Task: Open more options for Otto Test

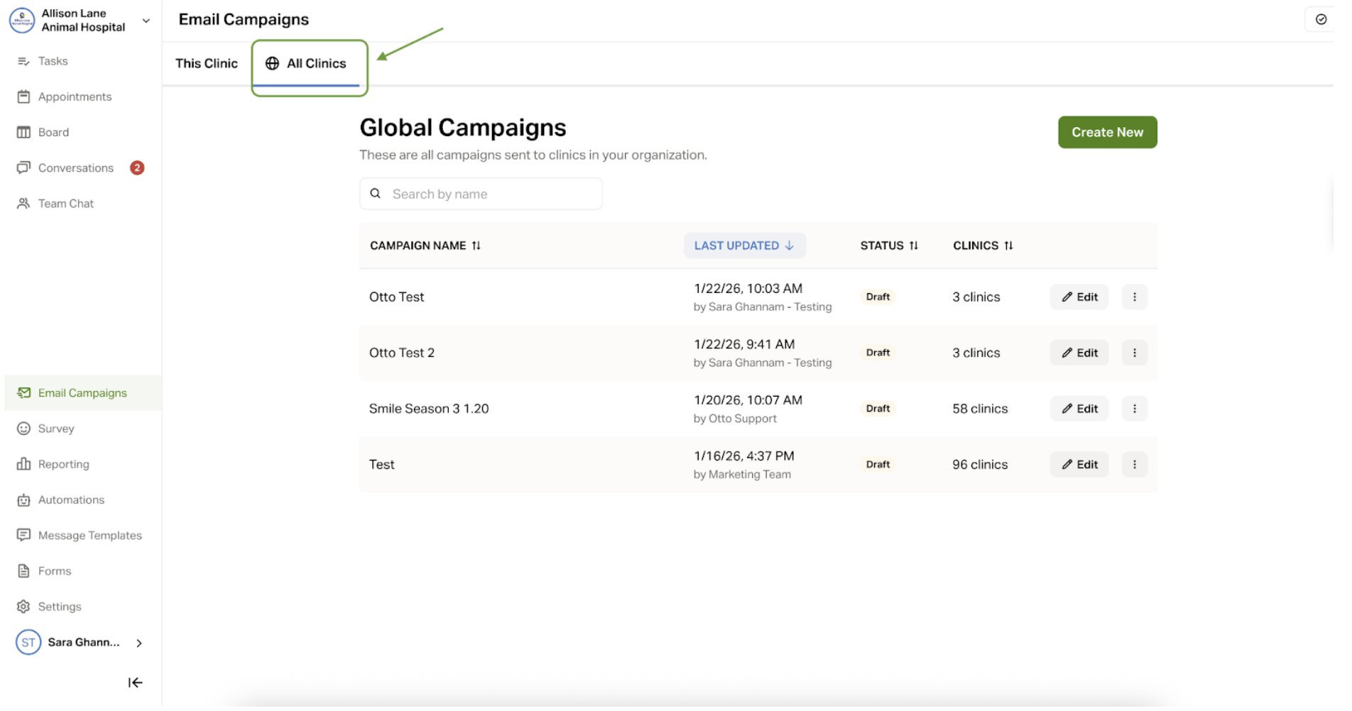Action: coord(1134,297)
